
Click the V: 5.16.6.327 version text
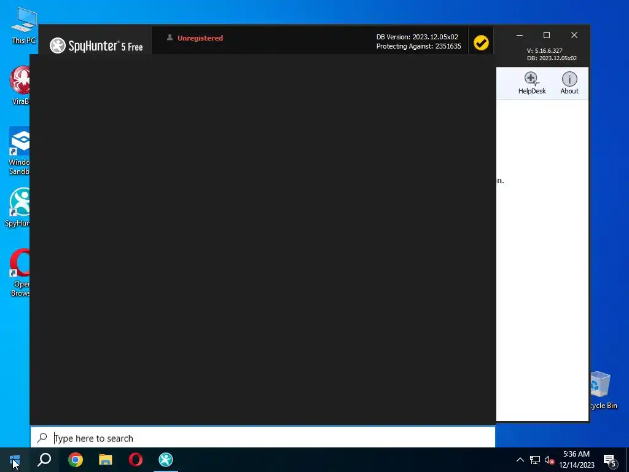point(544,50)
